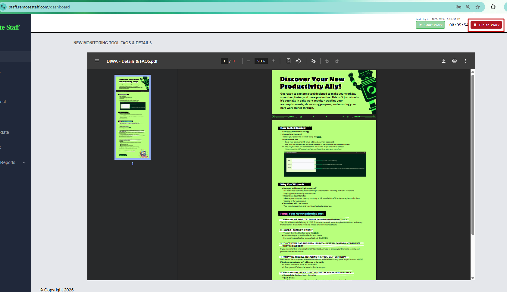The height and width of the screenshot is (292, 507).
Task: Click the Last login timestamp text
Action: coord(438,19)
